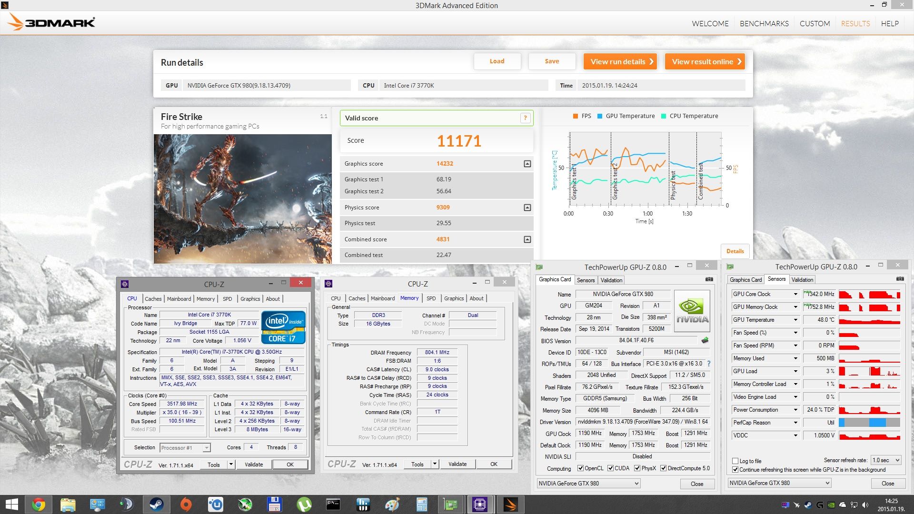Click View run details button
The image size is (914, 514).
click(620, 61)
